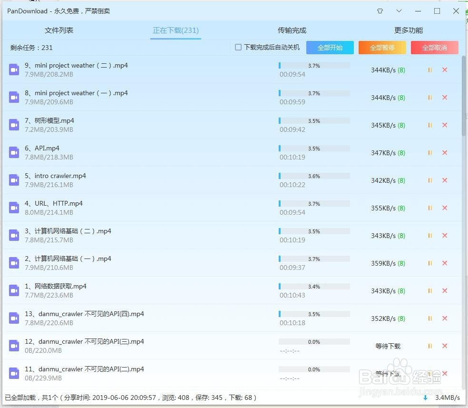Pause download of 7、树形模型.mp4
This screenshot has height=408, width=468.
(x=430, y=125)
